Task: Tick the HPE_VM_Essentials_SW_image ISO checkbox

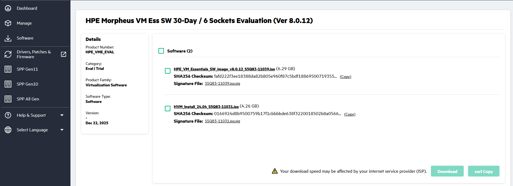Action: pyautogui.click(x=168, y=71)
